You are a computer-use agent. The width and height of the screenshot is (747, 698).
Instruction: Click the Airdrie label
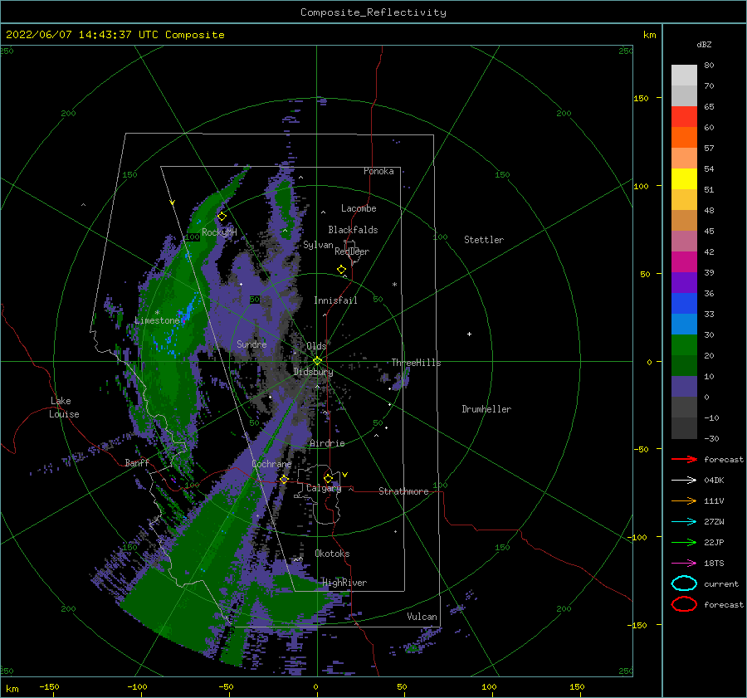pos(327,443)
